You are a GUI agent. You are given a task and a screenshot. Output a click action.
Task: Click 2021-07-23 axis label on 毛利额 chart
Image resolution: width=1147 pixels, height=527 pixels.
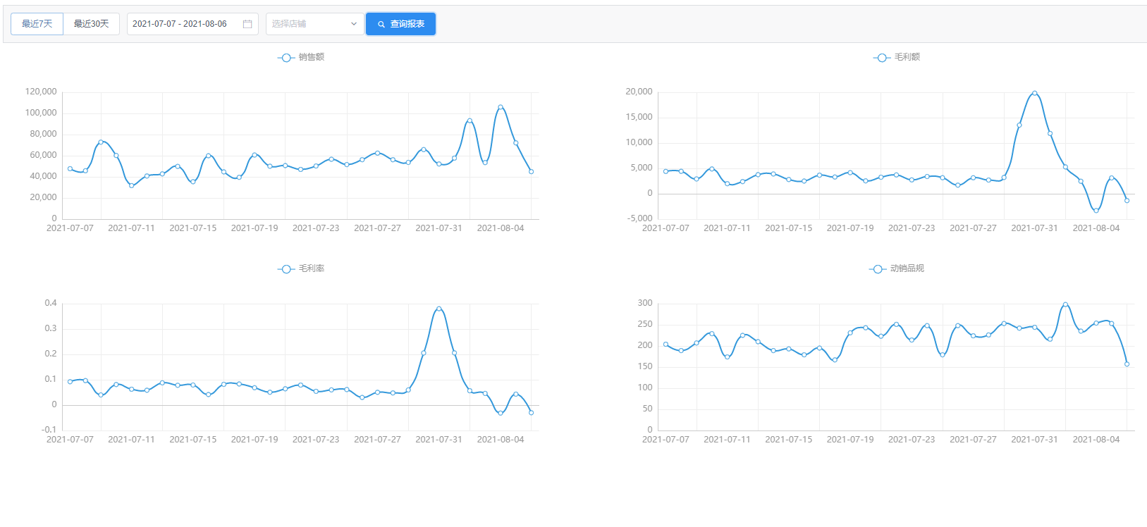click(912, 228)
